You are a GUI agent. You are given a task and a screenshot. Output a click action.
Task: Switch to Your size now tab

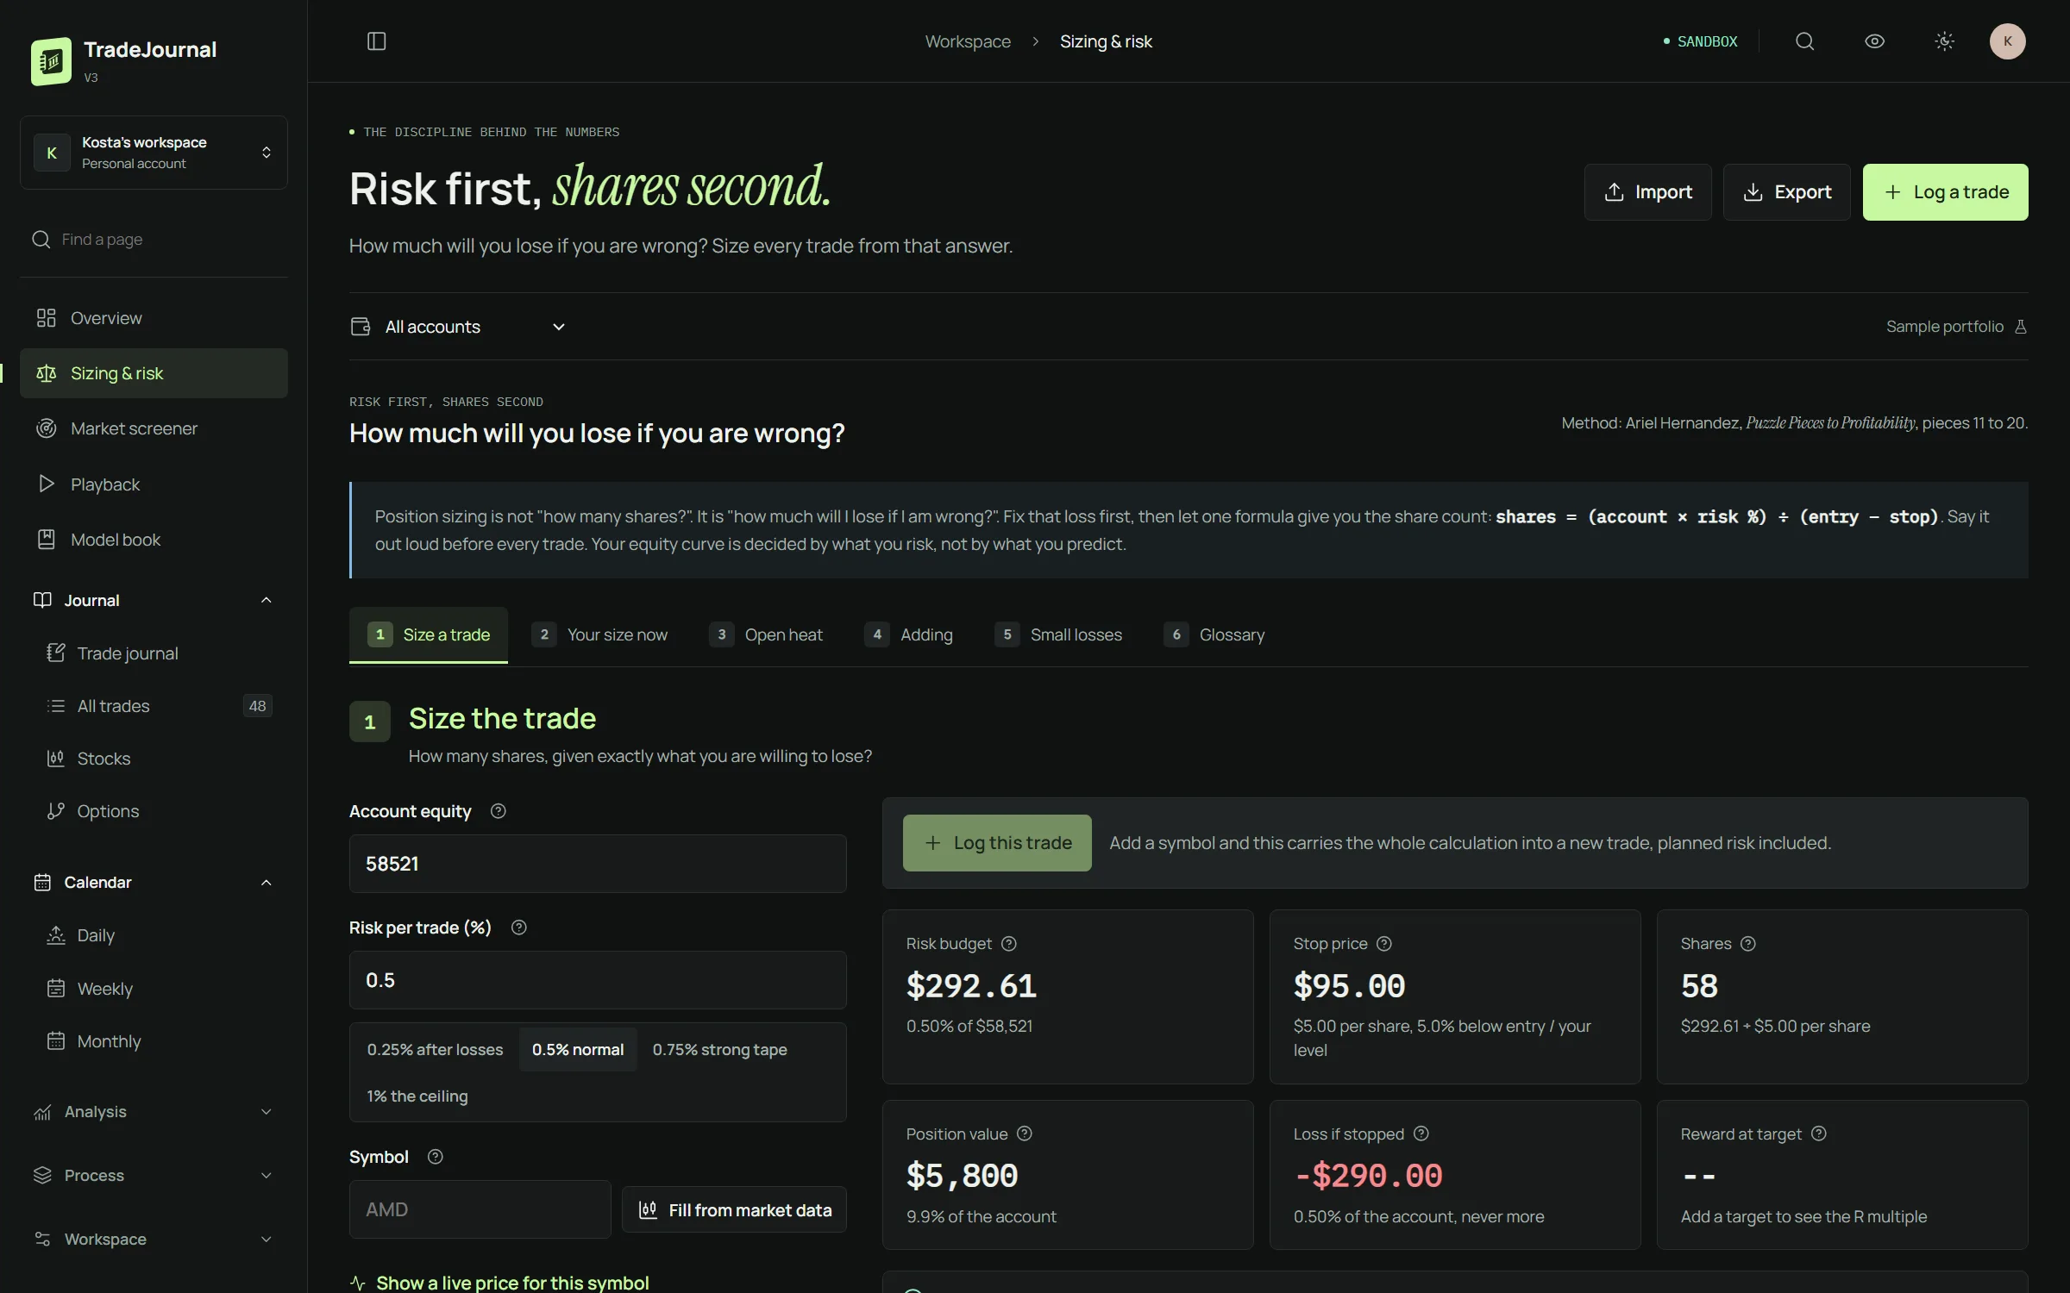[x=599, y=635]
